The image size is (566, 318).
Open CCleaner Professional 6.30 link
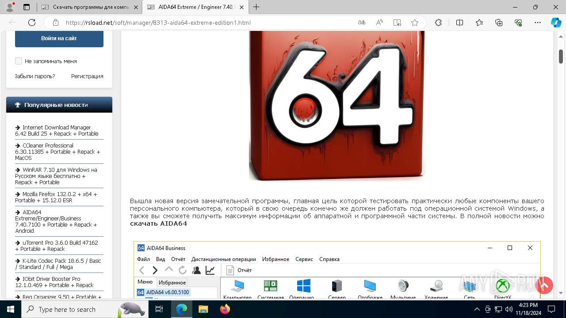[57, 151]
